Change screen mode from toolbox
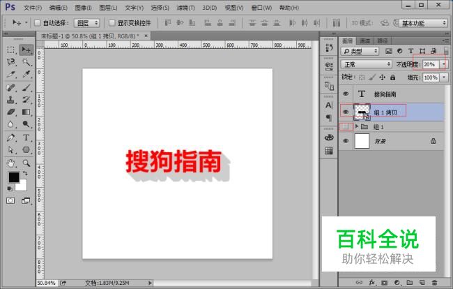The width and height of the screenshot is (453, 289). point(26,200)
